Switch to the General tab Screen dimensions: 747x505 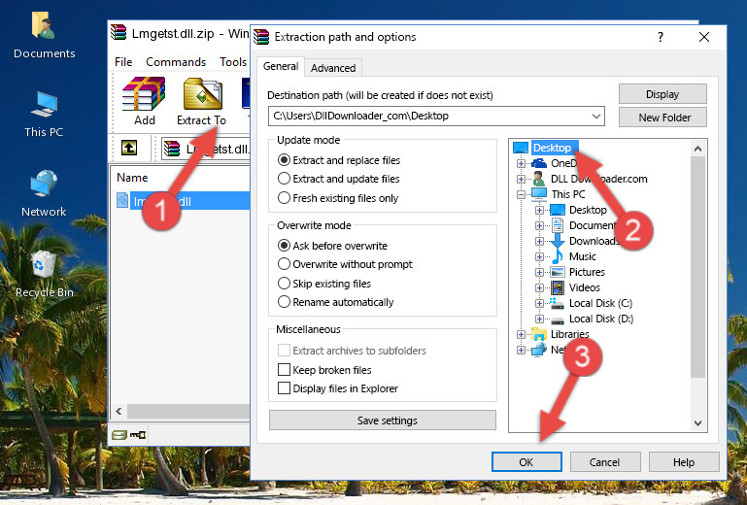(281, 66)
